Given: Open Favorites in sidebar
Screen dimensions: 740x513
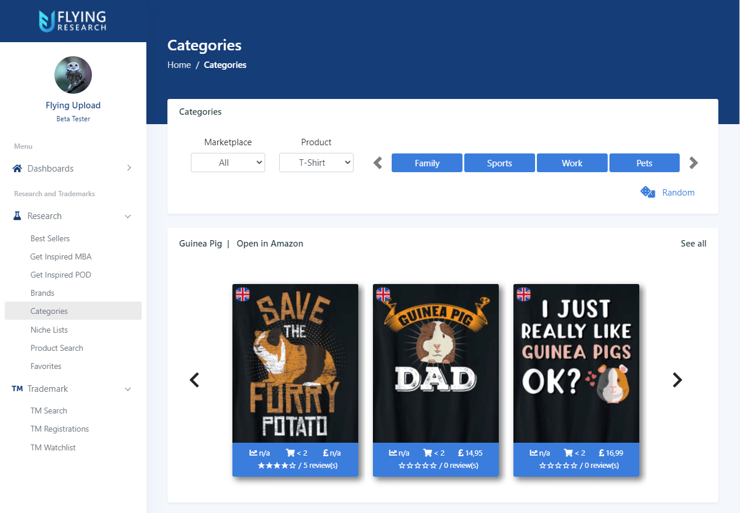Looking at the screenshot, I should coord(46,366).
